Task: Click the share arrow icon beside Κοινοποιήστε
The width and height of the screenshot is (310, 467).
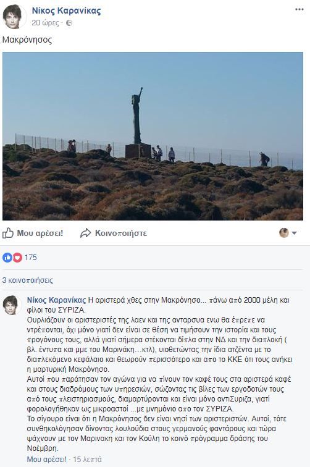Action: pyautogui.click(x=85, y=233)
